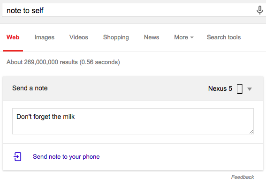Open Search tools

coord(224,37)
